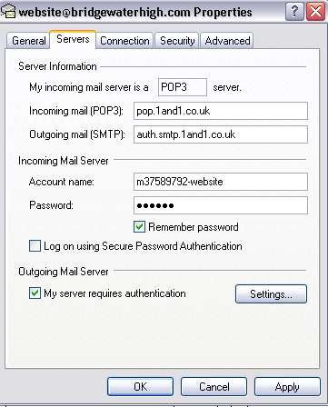Viewport: 328px width, 407px height.
Task: Switch to the General tab
Action: coord(28,41)
